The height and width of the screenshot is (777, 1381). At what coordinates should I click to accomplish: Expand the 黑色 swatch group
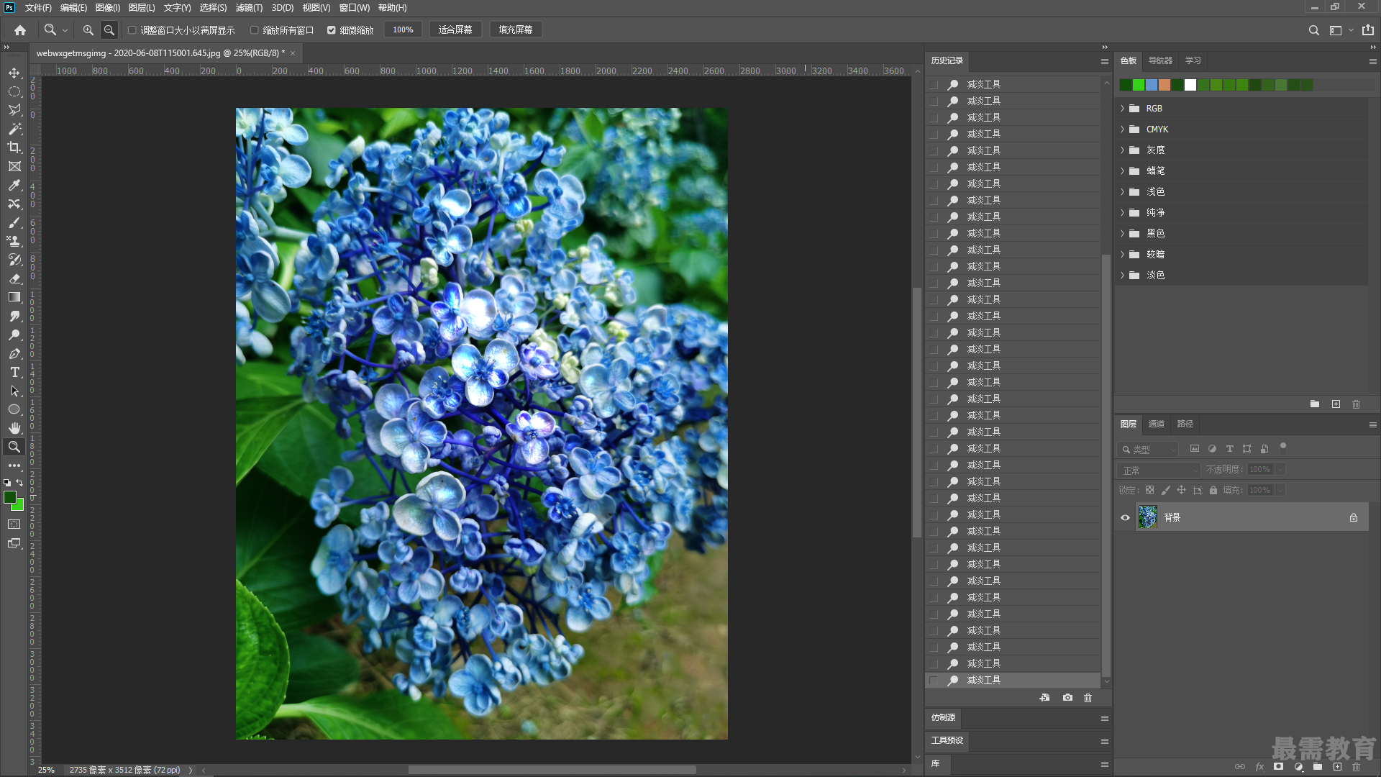1122,234
